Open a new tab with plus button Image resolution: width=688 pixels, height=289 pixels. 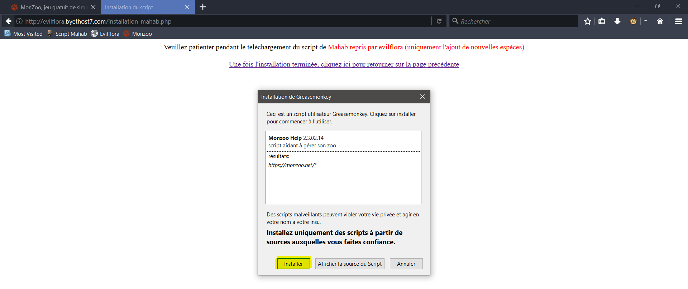pos(203,7)
